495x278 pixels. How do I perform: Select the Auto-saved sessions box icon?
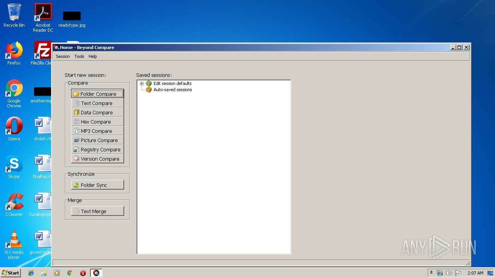coord(149,90)
